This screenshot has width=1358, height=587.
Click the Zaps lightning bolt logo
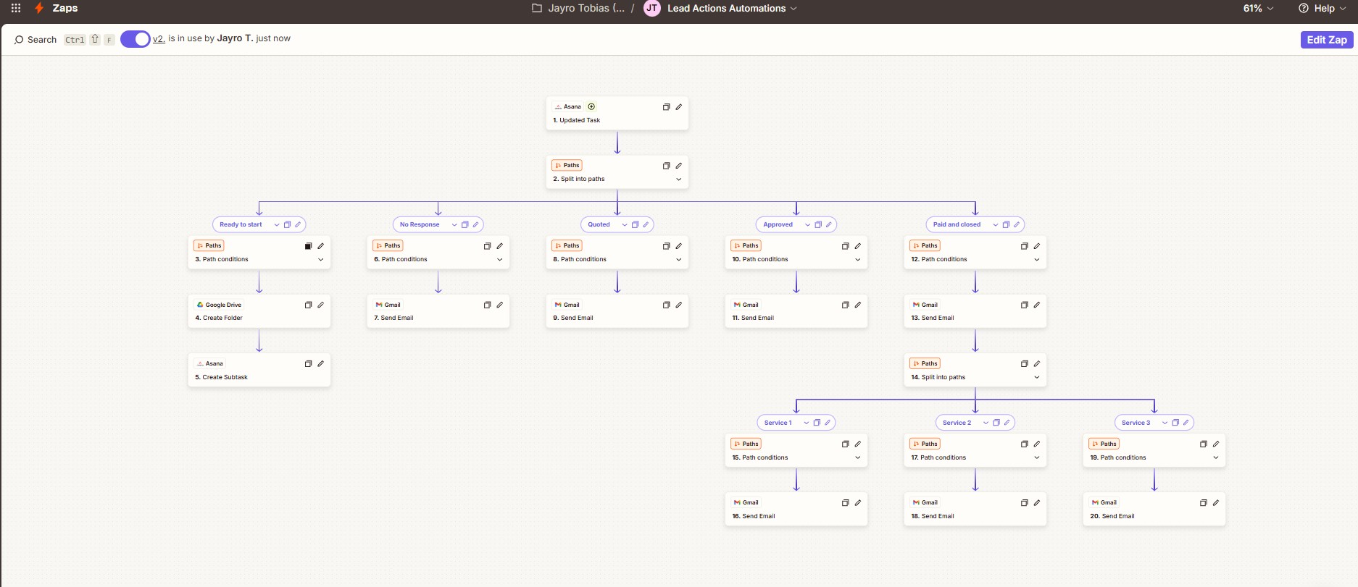click(x=39, y=8)
